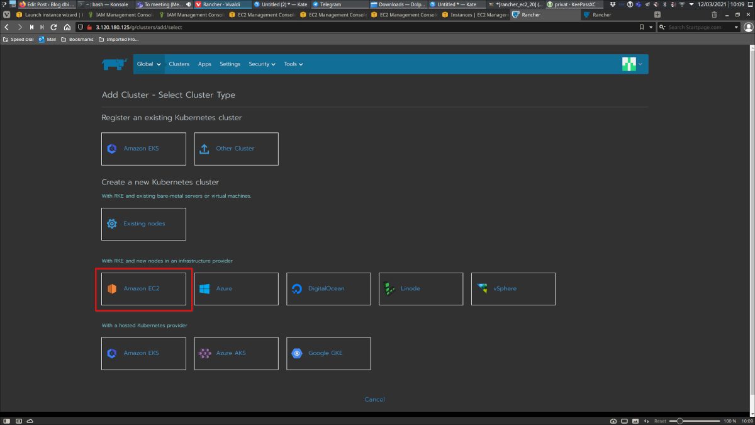The height and width of the screenshot is (425, 755).
Task: Switch to bash Konsole taskbar window
Action: pos(107,4)
